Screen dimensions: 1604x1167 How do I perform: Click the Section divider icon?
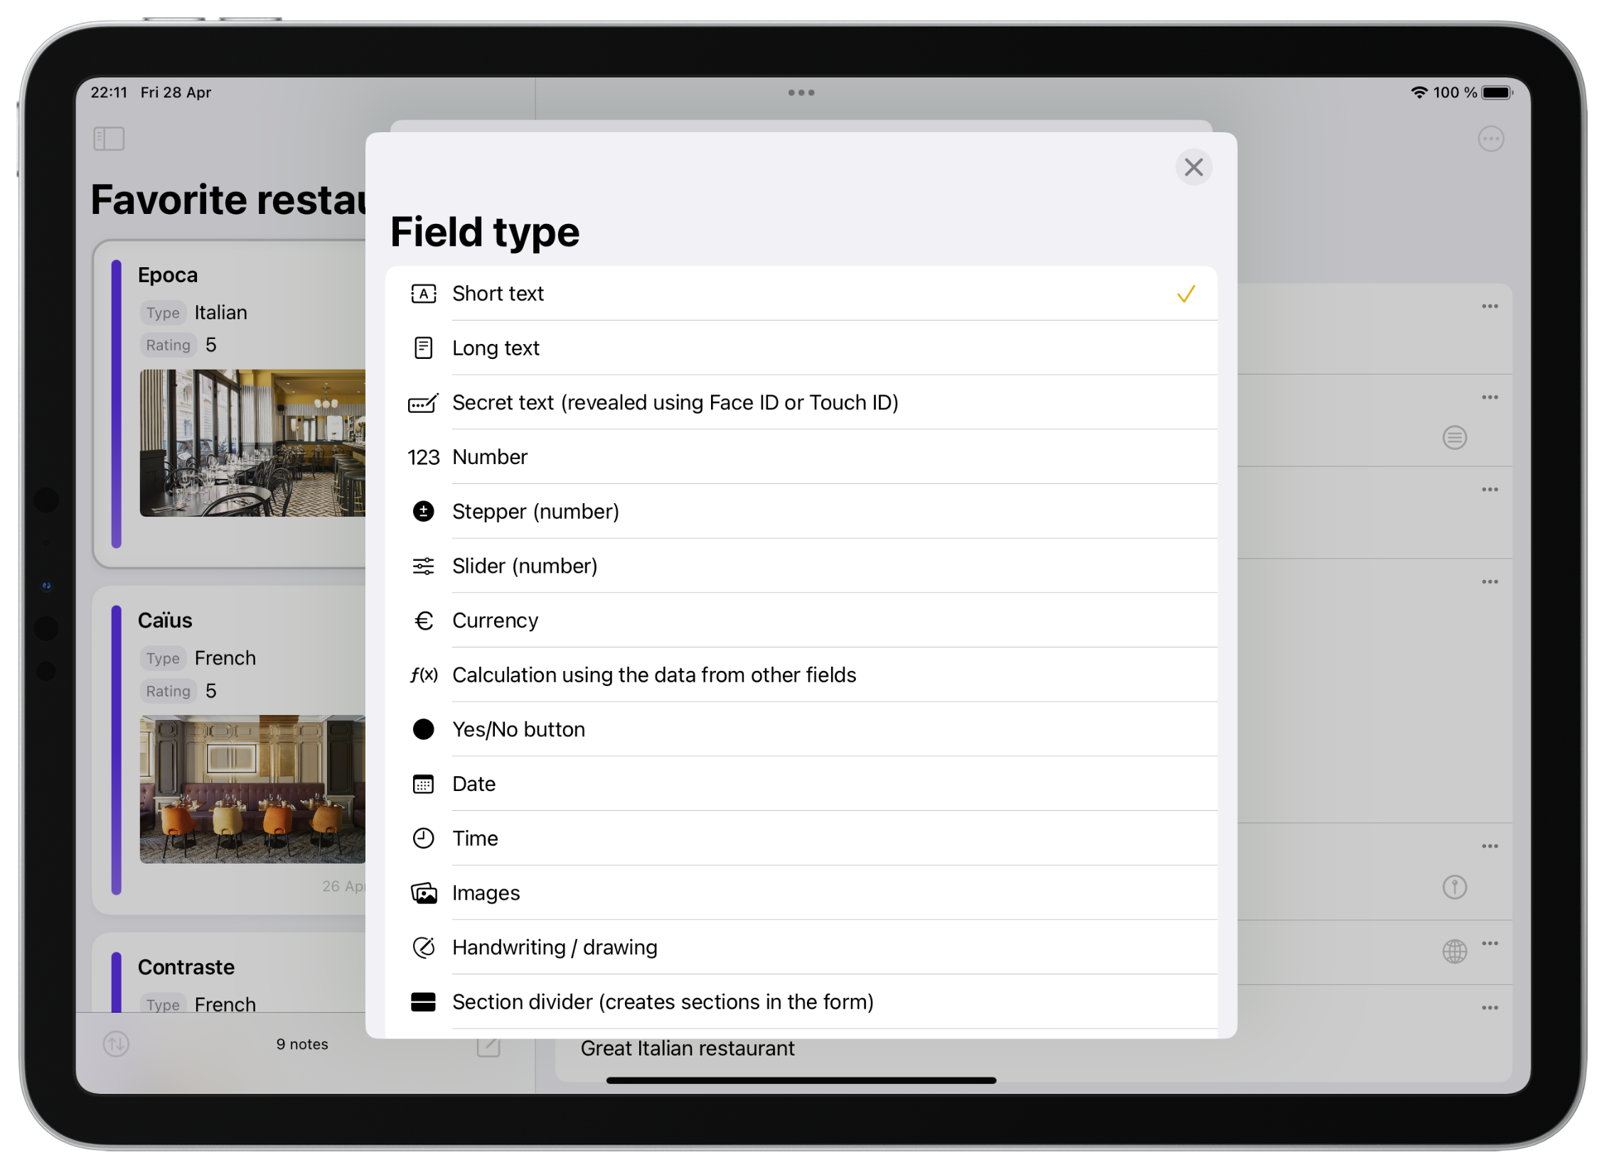pyautogui.click(x=423, y=1002)
